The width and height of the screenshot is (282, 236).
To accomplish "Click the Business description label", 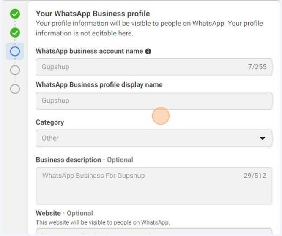I will pyautogui.click(x=68, y=160).
